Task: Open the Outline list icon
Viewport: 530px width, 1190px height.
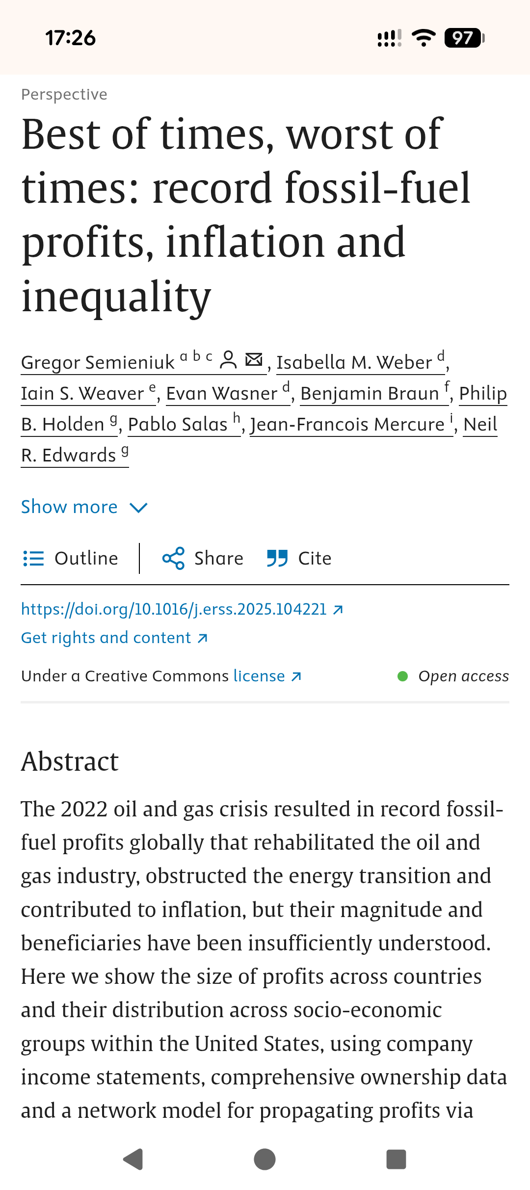Action: point(33,558)
